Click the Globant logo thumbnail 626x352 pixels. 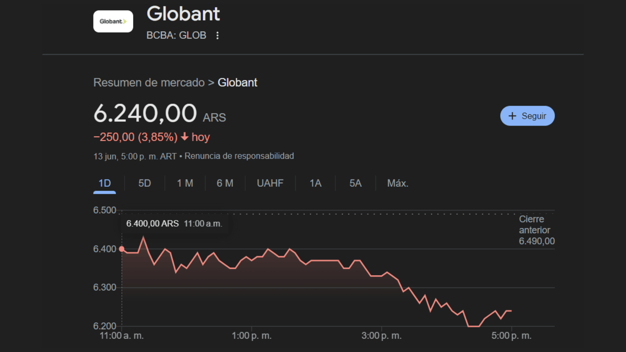[113, 22]
